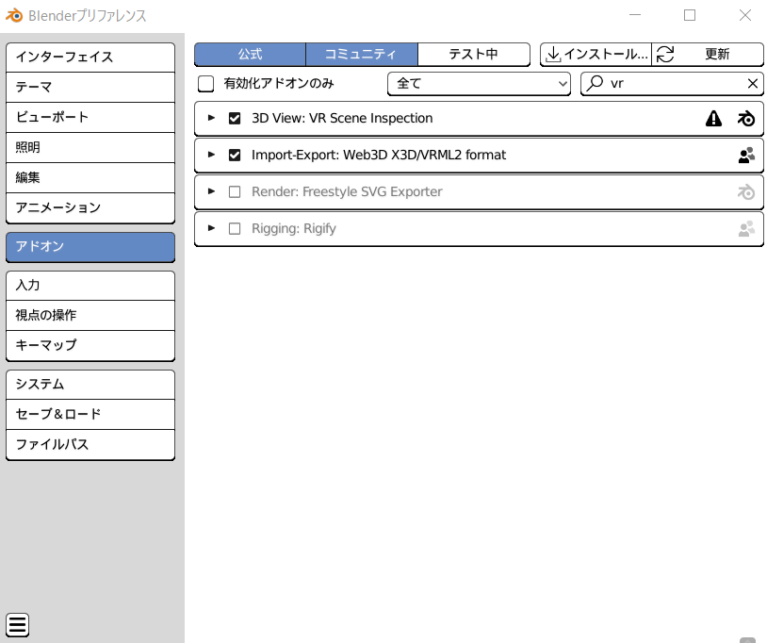Open the ファイルパス section
The width and height of the screenshot is (767, 643).
click(90, 445)
